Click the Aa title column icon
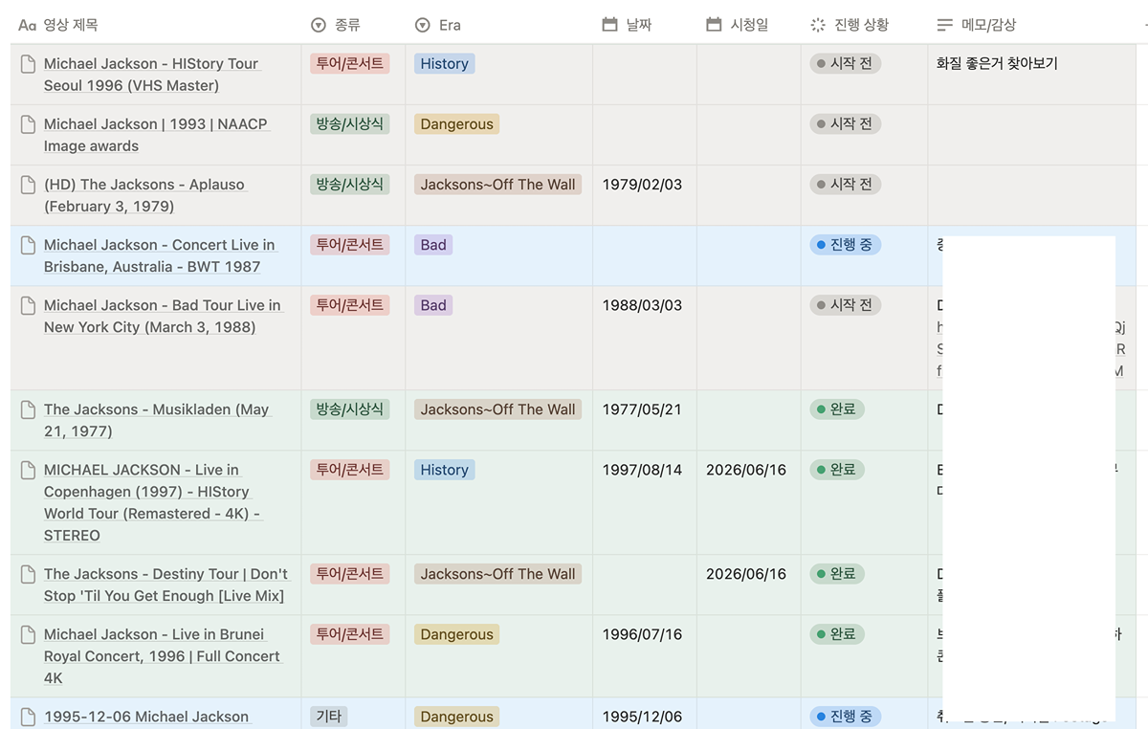1148x729 pixels. point(27,25)
